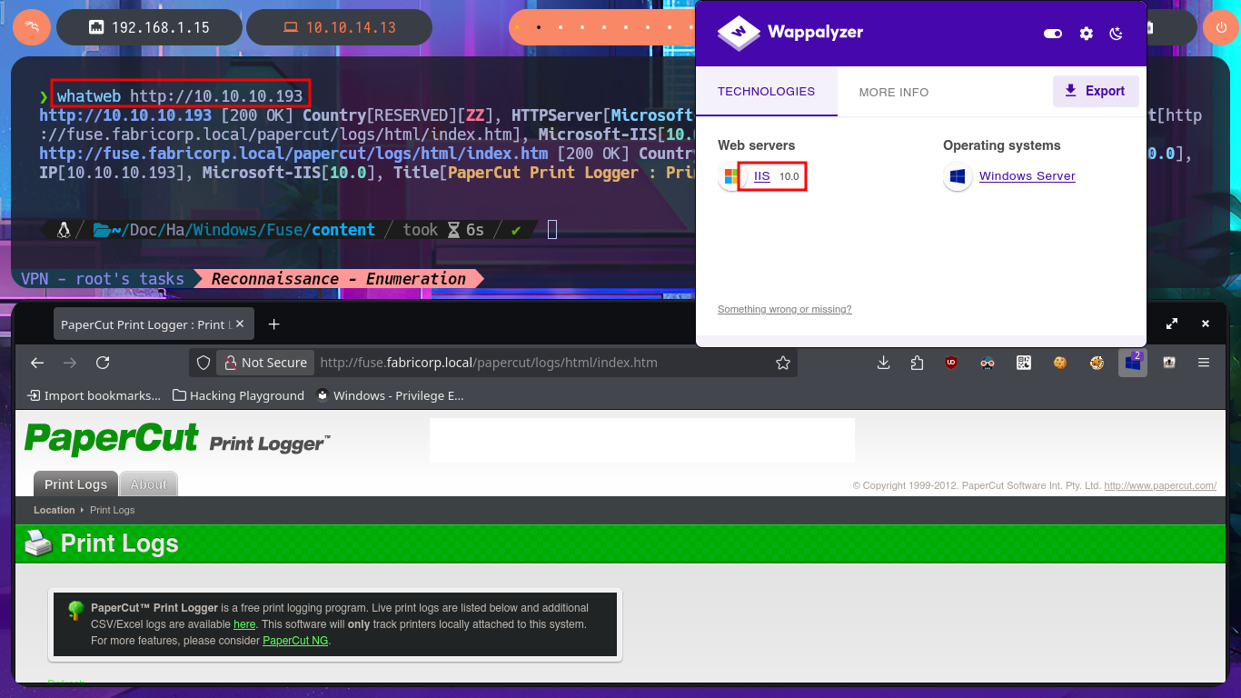Screen dimensions: 1241x698
Task: Bookmark this page with the star icon
Action: [x=782, y=363]
